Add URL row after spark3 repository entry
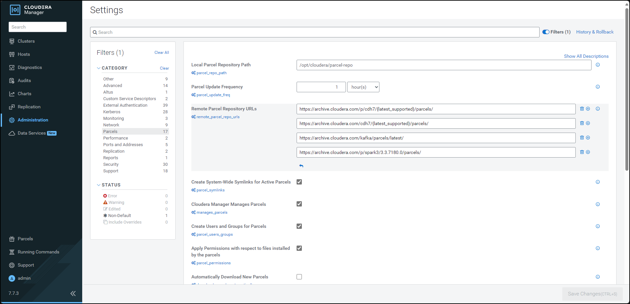Image resolution: width=630 pixels, height=304 pixels. click(x=588, y=152)
